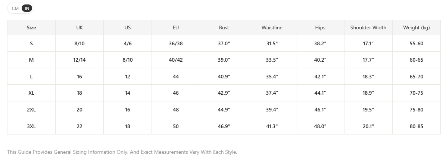446x159 pixels.
Task: Click the Bust column header
Action: 224,28
